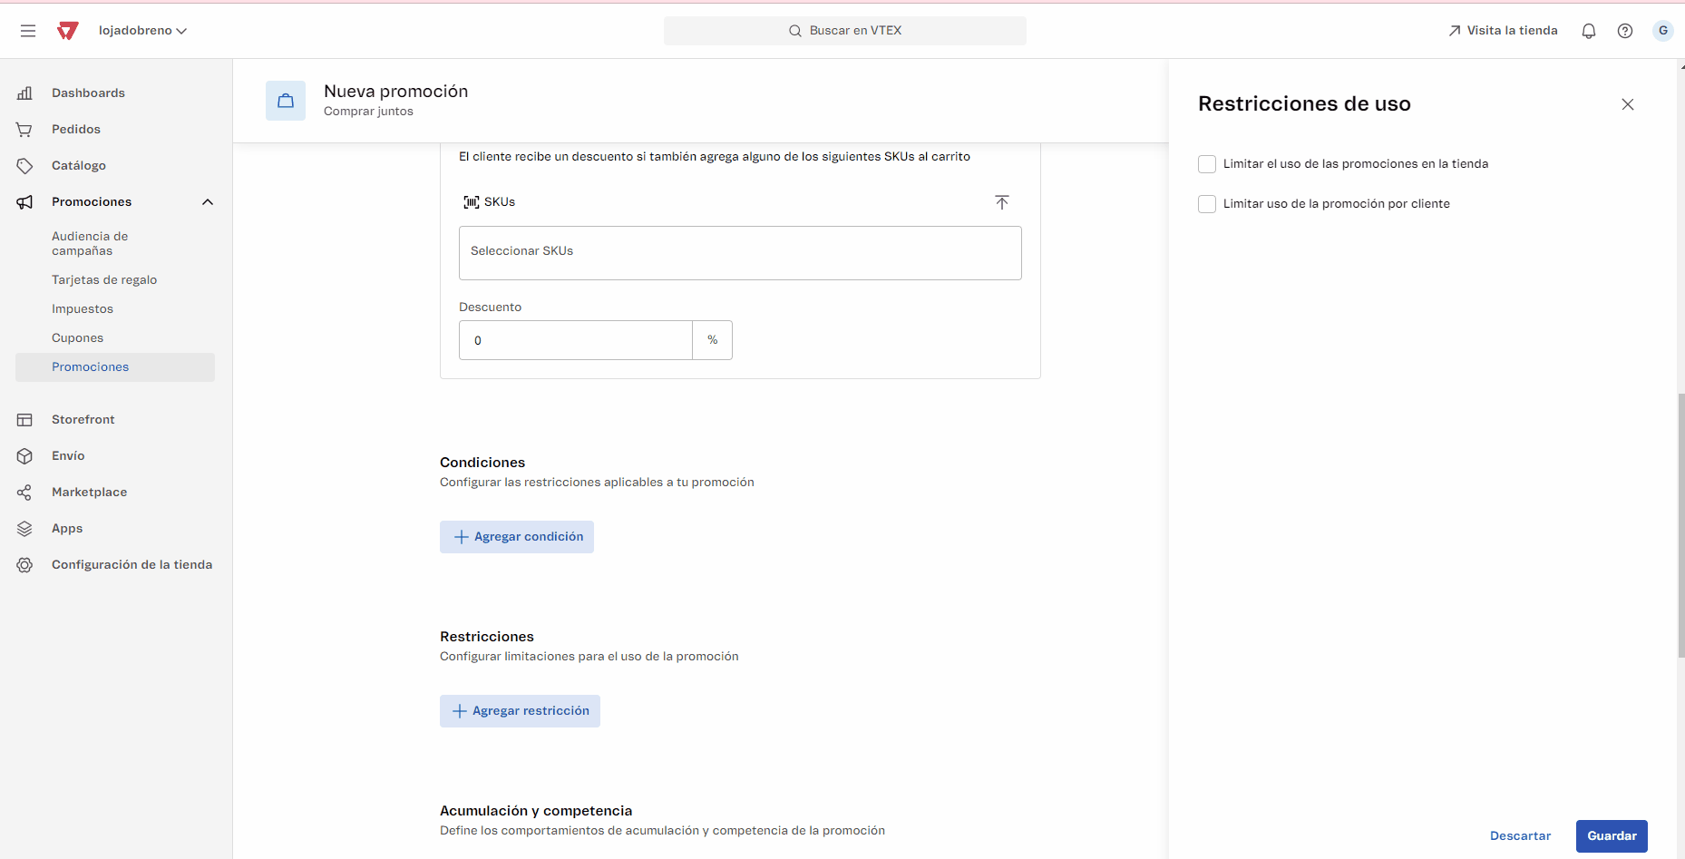Image resolution: width=1685 pixels, height=859 pixels.
Task: Open Catálogo from the sidebar
Action: [78, 165]
